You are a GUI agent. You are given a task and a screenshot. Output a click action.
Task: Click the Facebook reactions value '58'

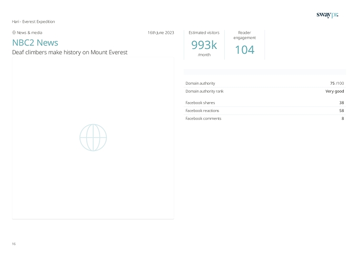click(x=342, y=110)
